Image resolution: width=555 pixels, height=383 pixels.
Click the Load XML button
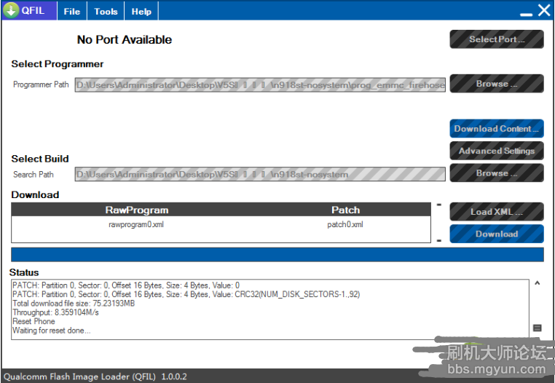(497, 212)
